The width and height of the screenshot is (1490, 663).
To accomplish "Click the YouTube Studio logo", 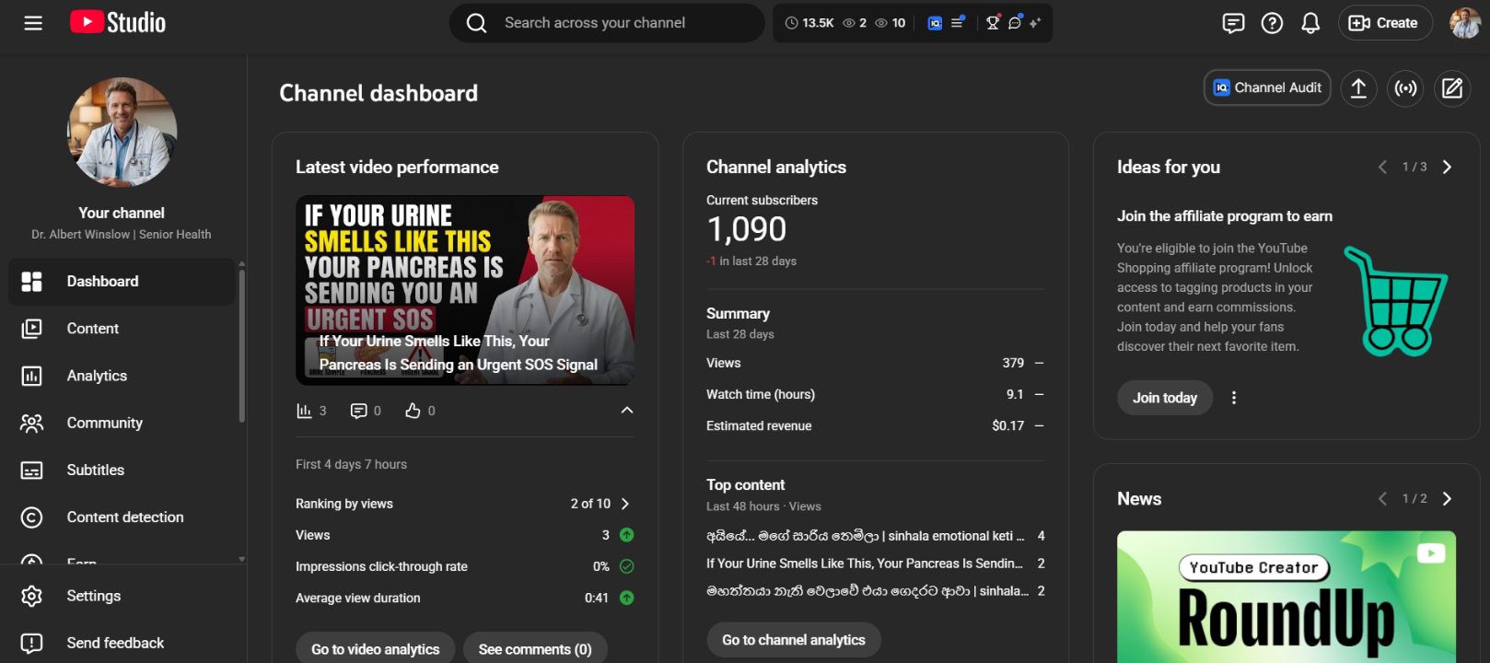I will [x=118, y=22].
